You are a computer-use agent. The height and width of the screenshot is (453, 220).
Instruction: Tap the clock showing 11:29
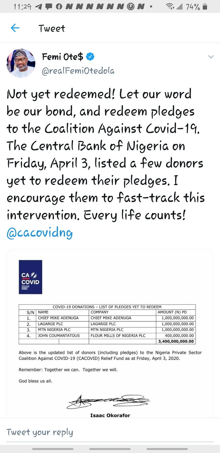tap(23, 7)
